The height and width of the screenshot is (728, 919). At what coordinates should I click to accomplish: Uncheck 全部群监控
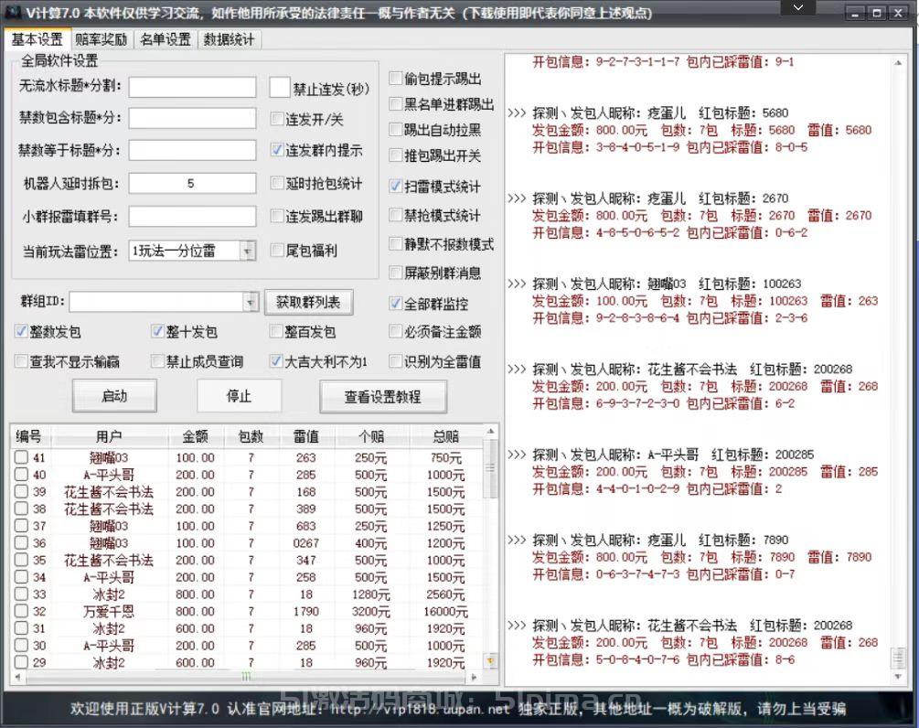tap(396, 304)
